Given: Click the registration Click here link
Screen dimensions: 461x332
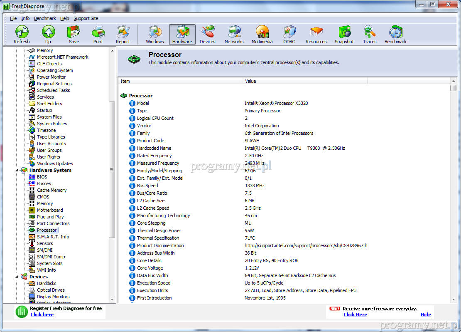Looking at the screenshot, I should (42, 315).
